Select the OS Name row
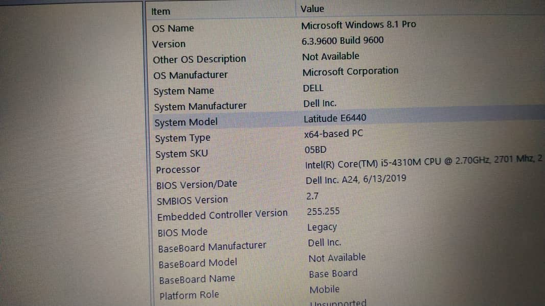Viewport: 545px width, 306px height. tap(173, 29)
